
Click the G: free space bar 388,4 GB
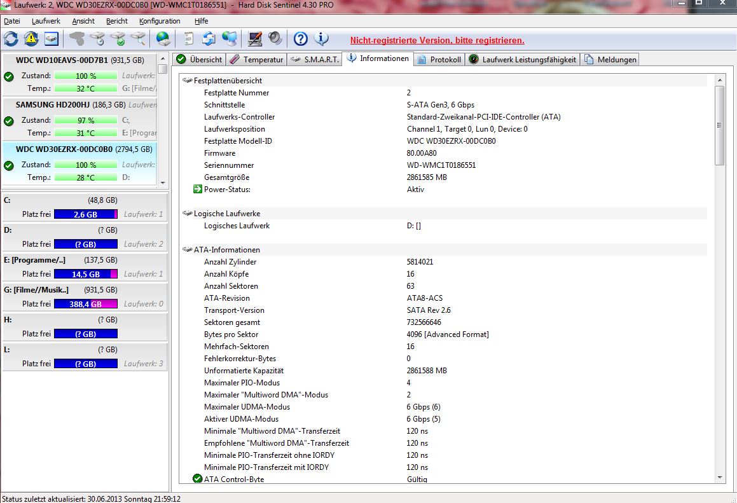click(x=86, y=304)
